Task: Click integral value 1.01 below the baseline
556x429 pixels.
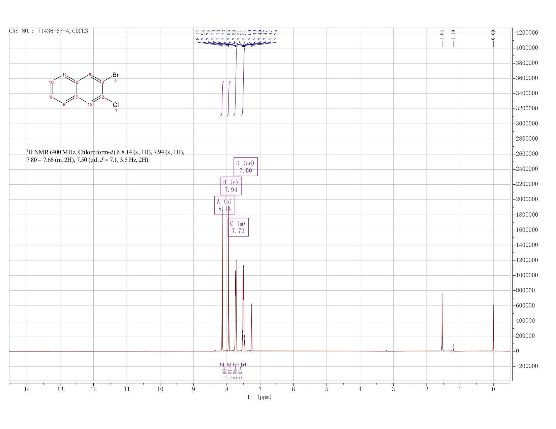Action: (230, 374)
